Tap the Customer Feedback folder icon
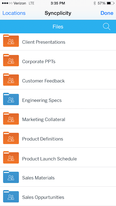116x206 pixels. click(11, 80)
